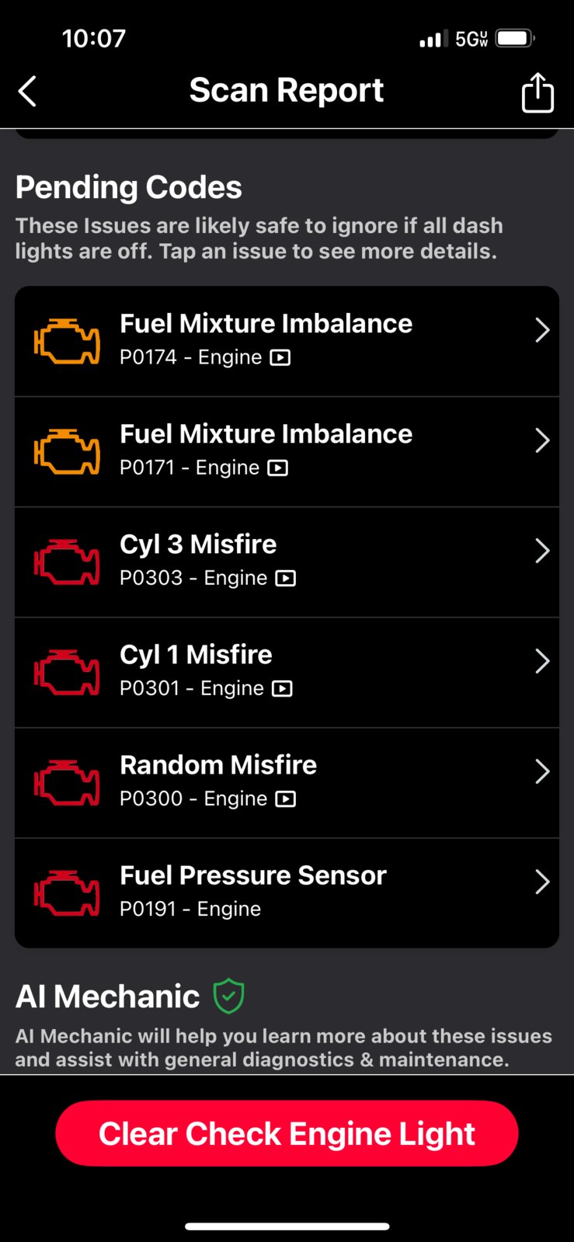Play video icon next to P0174
This screenshot has height=1242, width=574.
pos(280,357)
